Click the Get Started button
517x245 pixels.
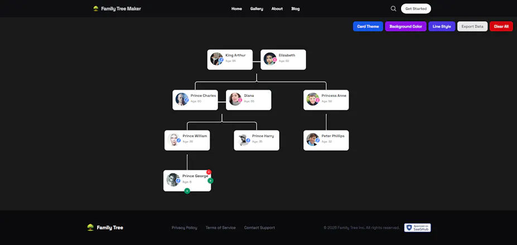tap(416, 8)
